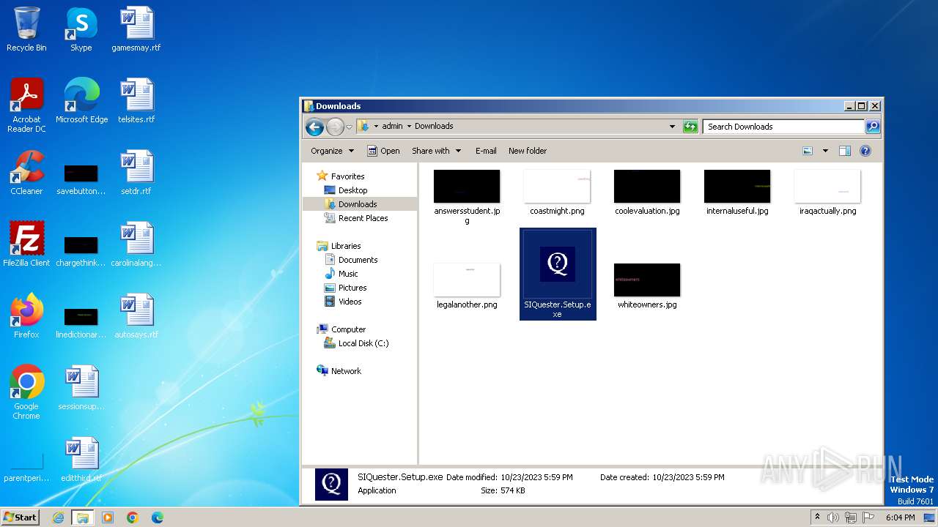Create a New folder from the toolbar
The width and height of the screenshot is (938, 527).
pos(528,151)
